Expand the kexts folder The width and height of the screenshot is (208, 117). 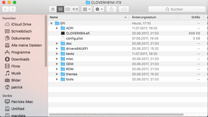click(57, 54)
